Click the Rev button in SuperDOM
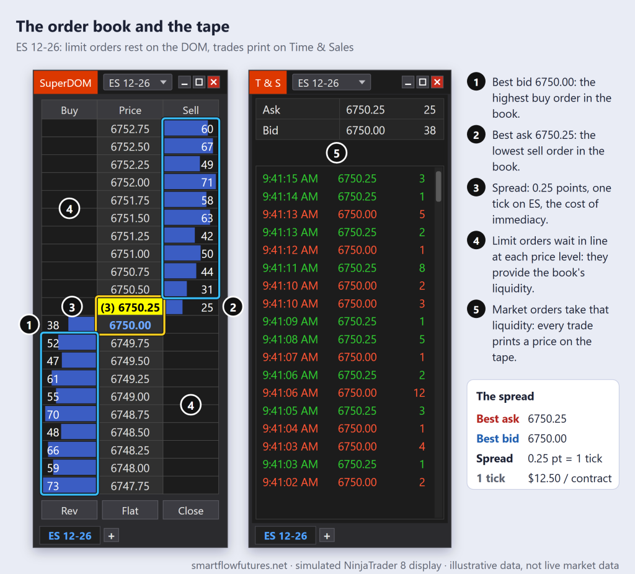The height and width of the screenshot is (574, 635). 69,510
